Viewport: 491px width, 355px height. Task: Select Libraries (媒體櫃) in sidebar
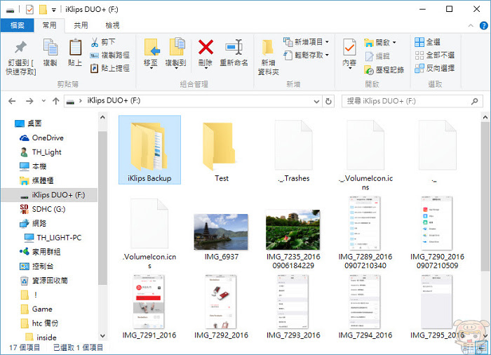pos(36,181)
